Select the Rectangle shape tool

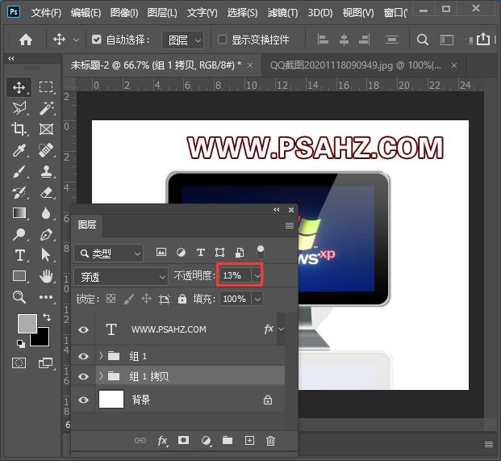[19, 276]
